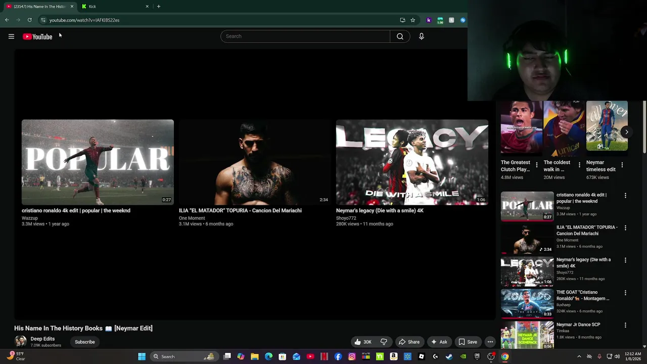647x364 pixels.
Task: Open Wazzup channel under endscreen video
Action: tap(30, 218)
